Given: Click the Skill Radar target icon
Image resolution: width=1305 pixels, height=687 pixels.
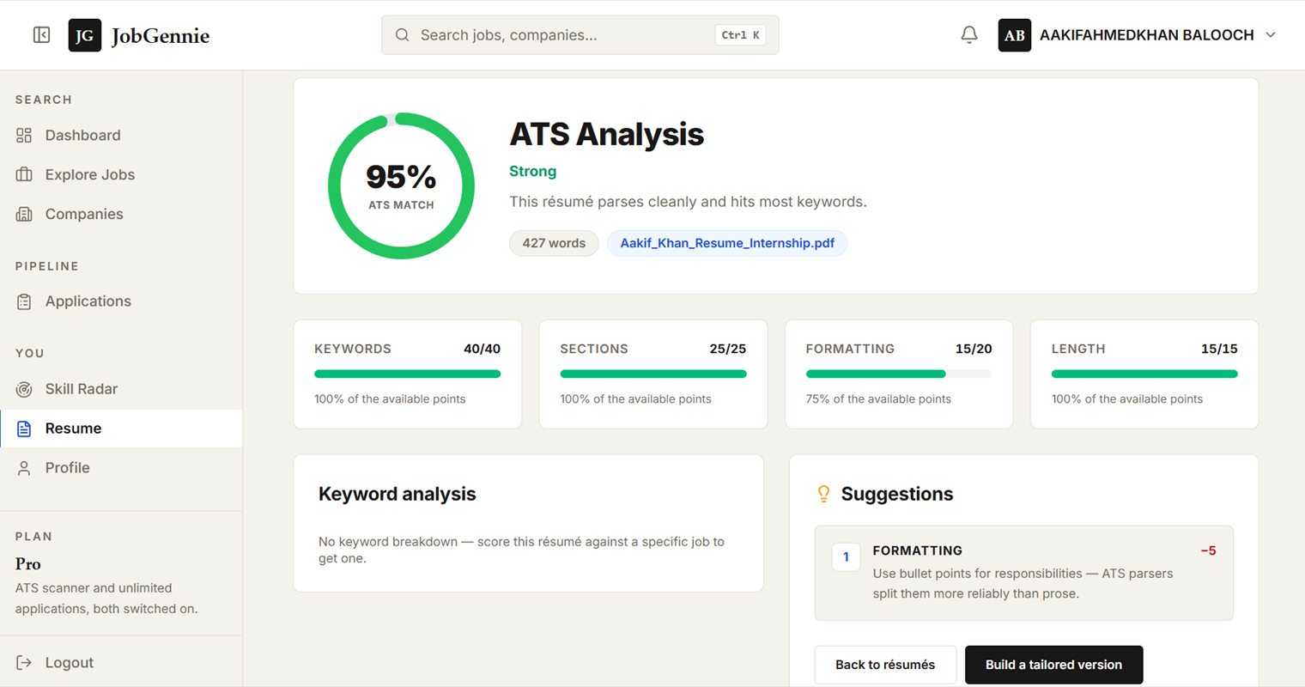Looking at the screenshot, I should [x=24, y=389].
